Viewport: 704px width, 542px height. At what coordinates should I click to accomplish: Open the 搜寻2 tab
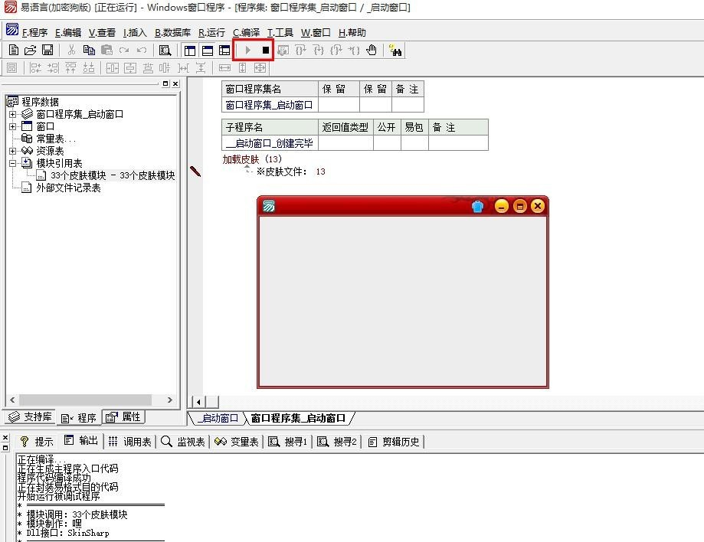337,442
